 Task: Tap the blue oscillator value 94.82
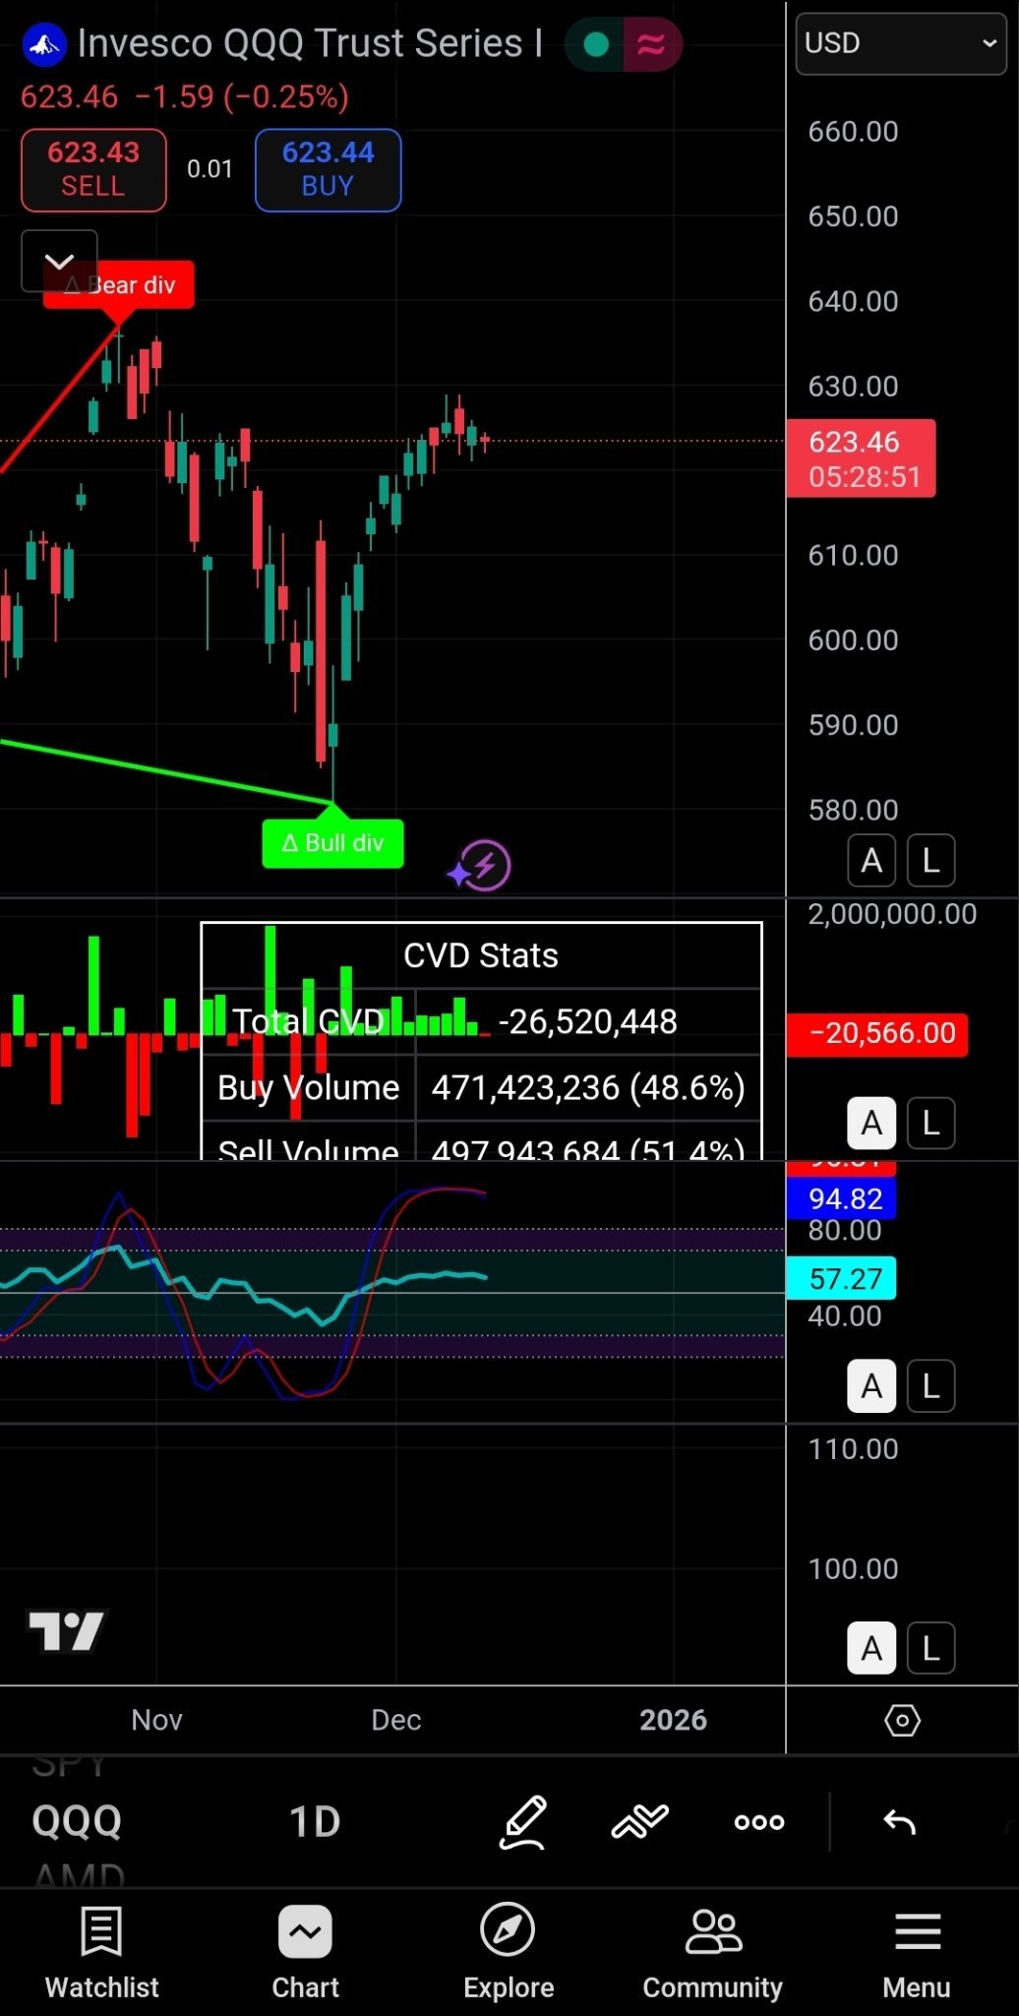842,1198
